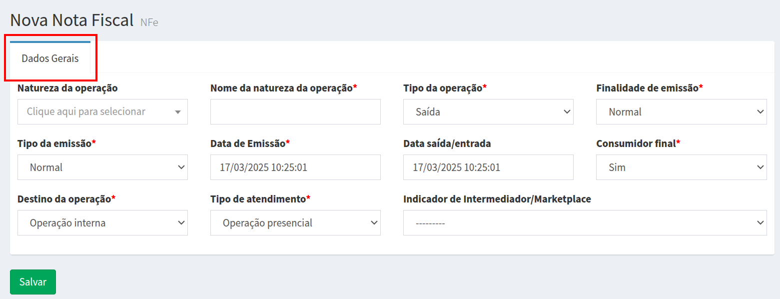Expand the Tipo da emissão dropdown
Screen dimensions: 780x299
pyautogui.click(x=102, y=167)
